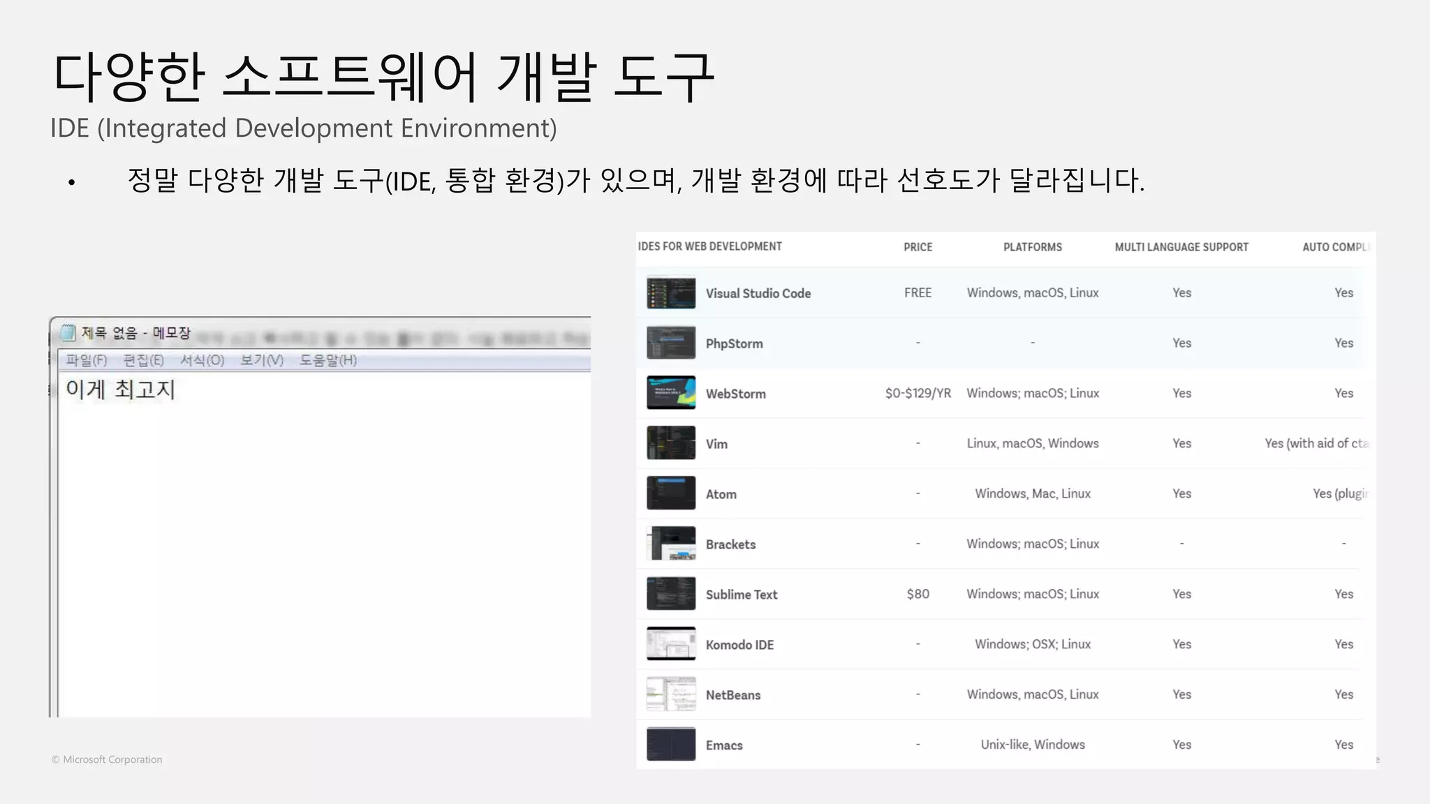The height and width of the screenshot is (804, 1430).
Task: Click the slide title '다양한 소프트웨어 개발 도구'
Action: (x=384, y=77)
